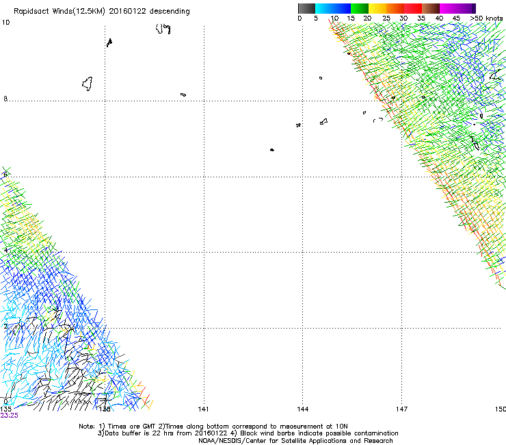The height and width of the screenshot is (445, 506).
Task: Click the gray 0-5 knots legend color
Action: (306, 8)
